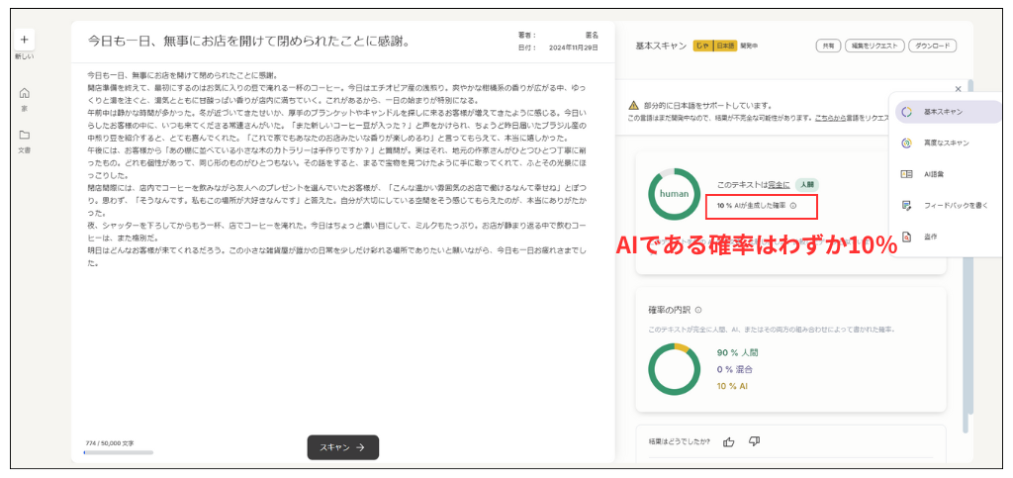Click the AI語彙 book icon
This screenshot has width=1013, height=478.
[x=906, y=174]
